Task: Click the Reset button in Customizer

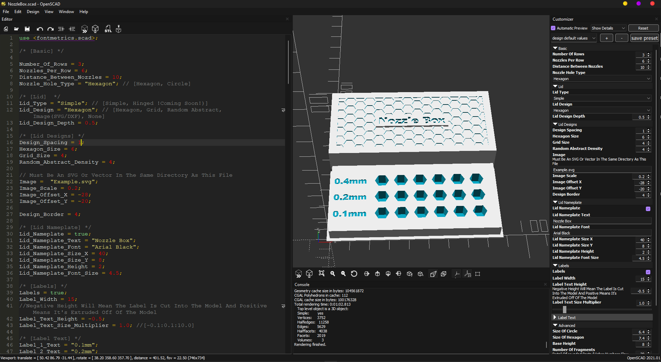Action: point(643,28)
